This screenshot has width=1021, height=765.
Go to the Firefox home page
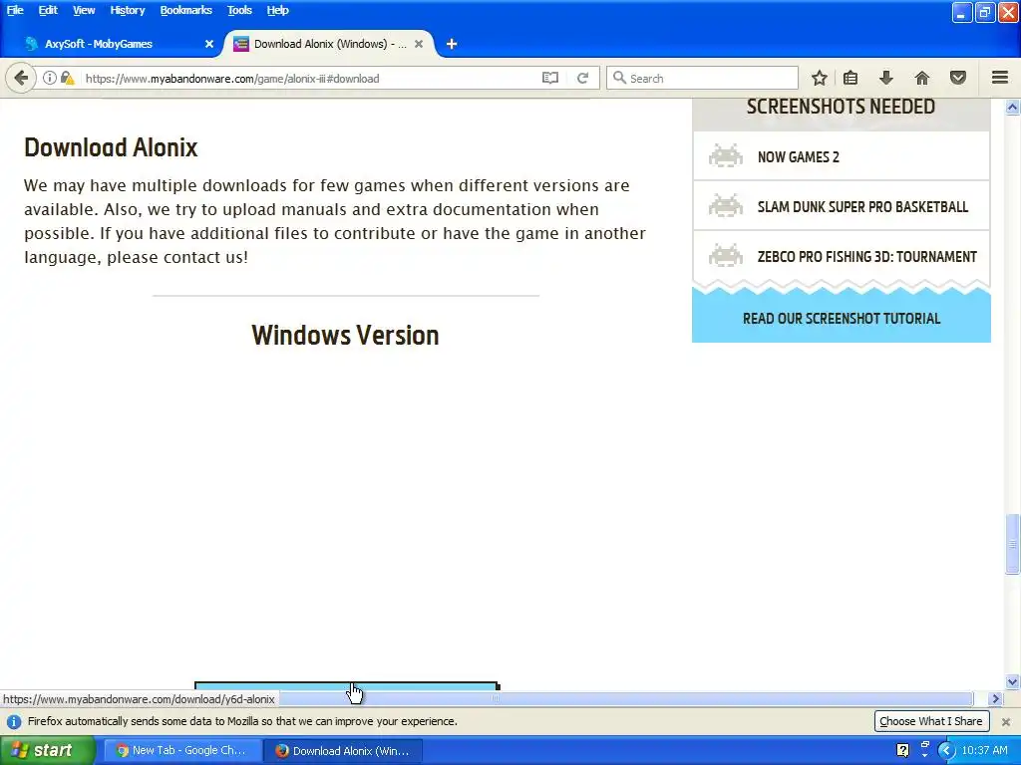[x=922, y=78]
